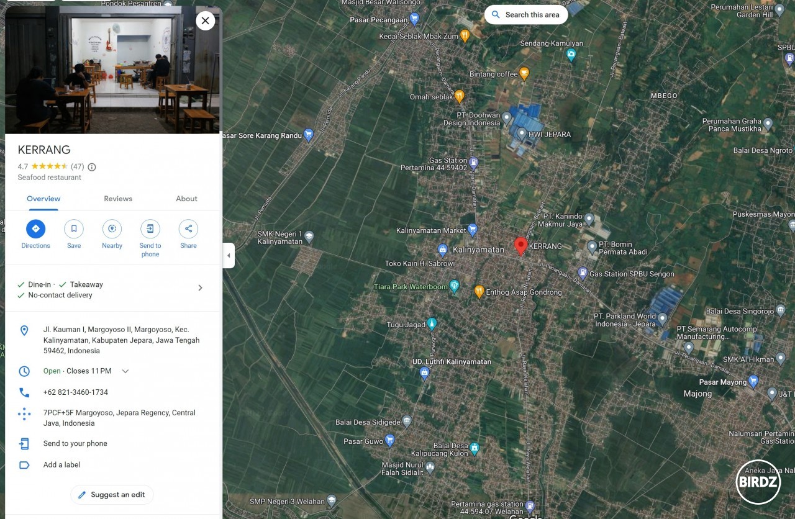The height and width of the screenshot is (519, 795).
Task: Select the Kedai Seblak Mbak Zum pin
Action: pos(465,35)
